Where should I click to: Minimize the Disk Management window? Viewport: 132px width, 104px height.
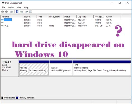pos(112,3)
